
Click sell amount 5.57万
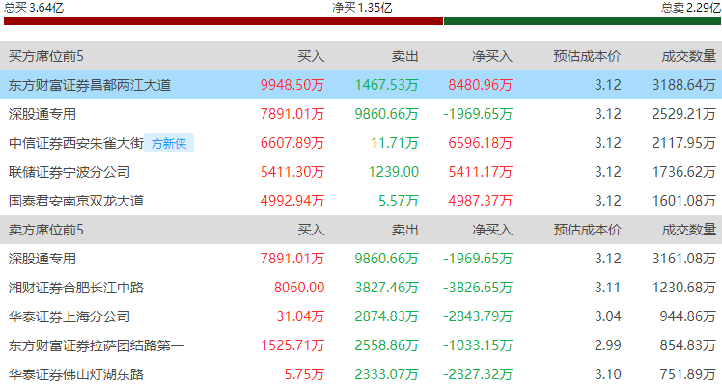[399, 201]
